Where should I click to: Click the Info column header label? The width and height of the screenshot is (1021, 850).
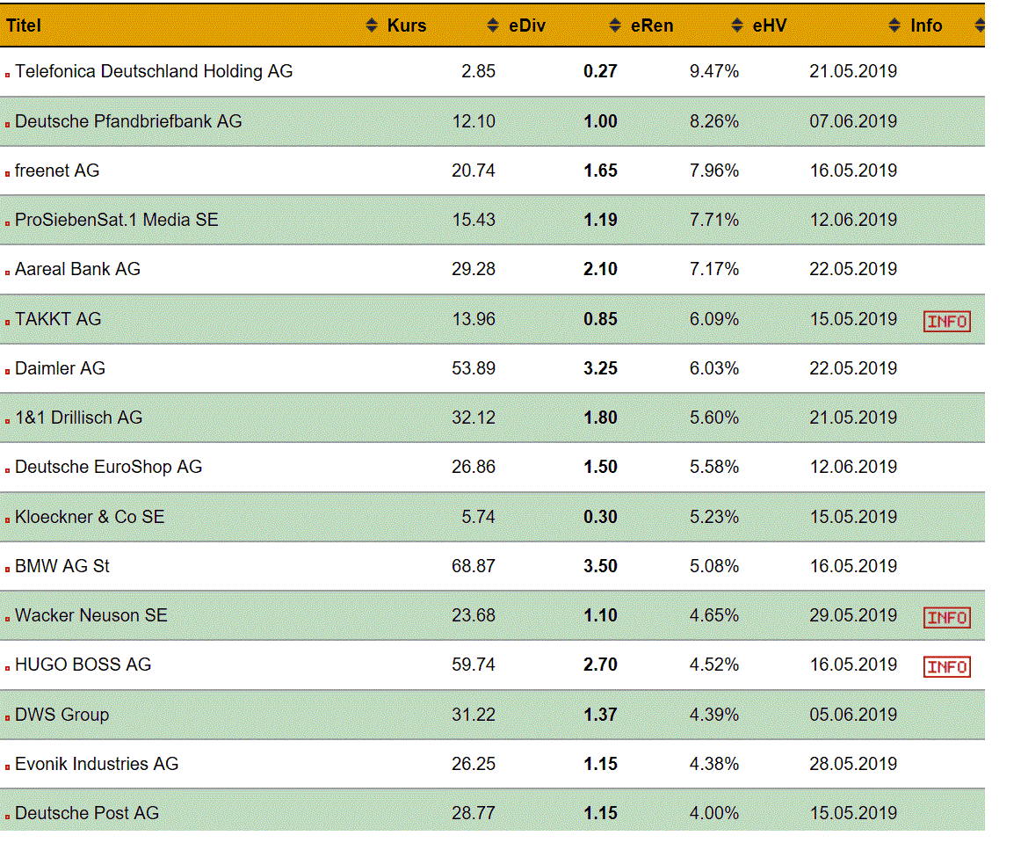click(926, 25)
